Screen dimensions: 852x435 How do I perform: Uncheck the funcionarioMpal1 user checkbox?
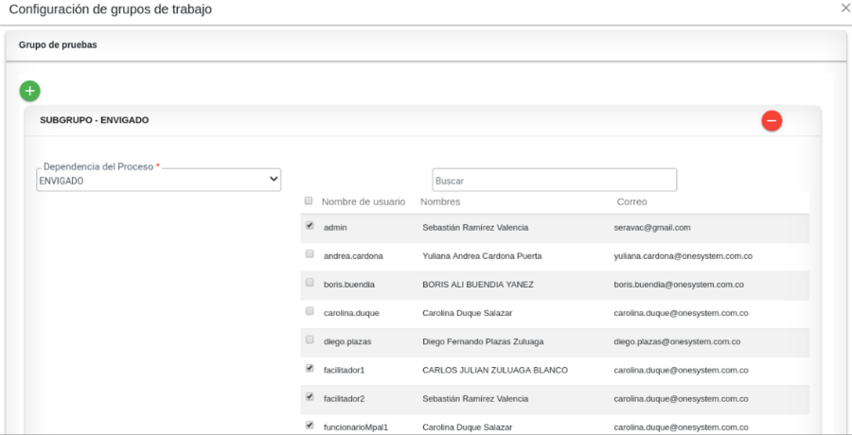pos(310,425)
